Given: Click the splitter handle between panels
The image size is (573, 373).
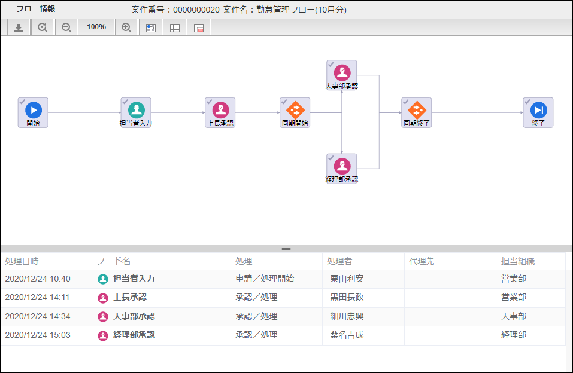Looking at the screenshot, I should pos(286,249).
